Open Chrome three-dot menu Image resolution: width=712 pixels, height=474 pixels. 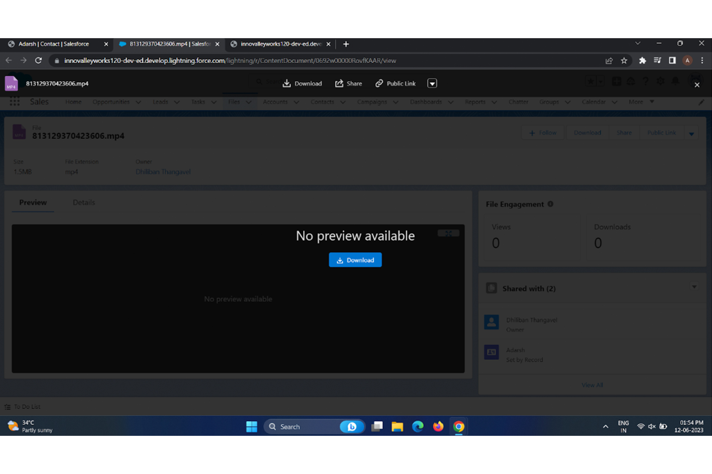click(702, 60)
